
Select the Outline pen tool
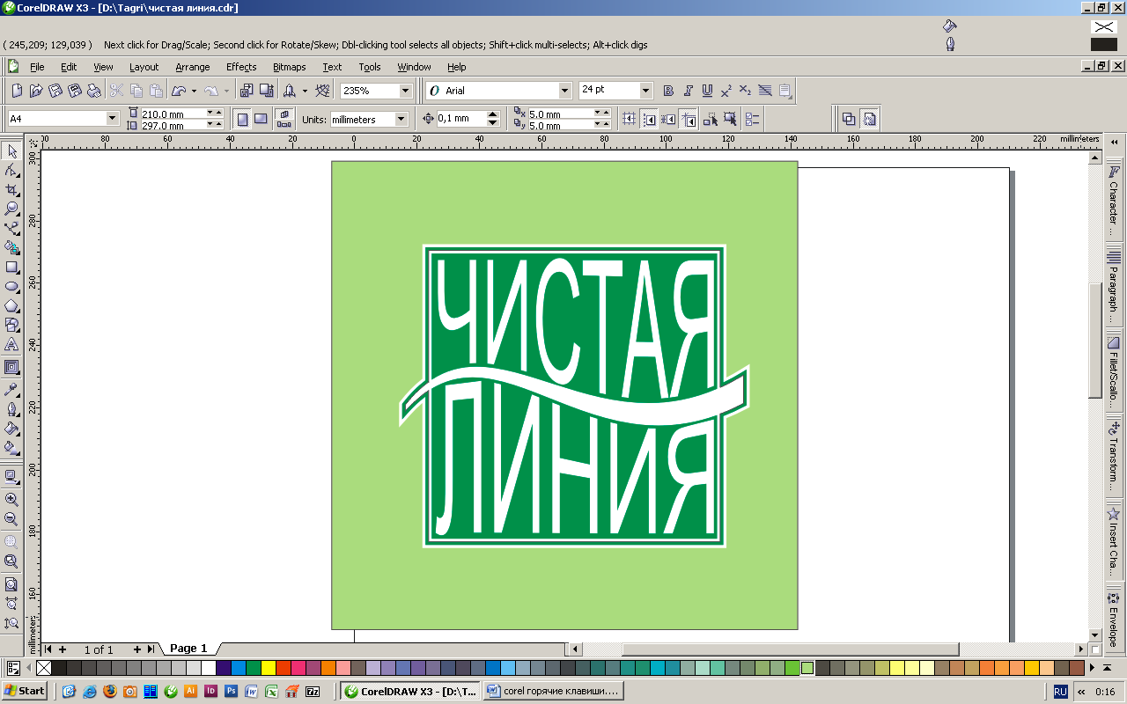coord(12,408)
